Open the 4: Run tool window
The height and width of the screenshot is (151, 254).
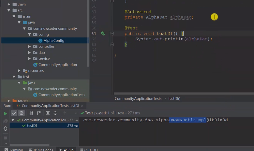tap(67, 150)
